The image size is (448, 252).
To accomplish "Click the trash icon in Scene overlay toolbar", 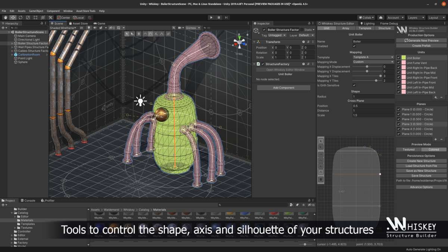I will point(139,34).
